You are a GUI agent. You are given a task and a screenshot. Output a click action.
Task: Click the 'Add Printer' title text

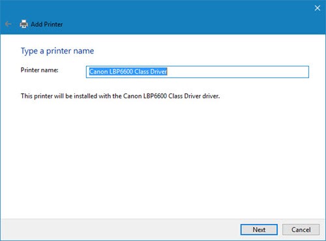[47, 24]
